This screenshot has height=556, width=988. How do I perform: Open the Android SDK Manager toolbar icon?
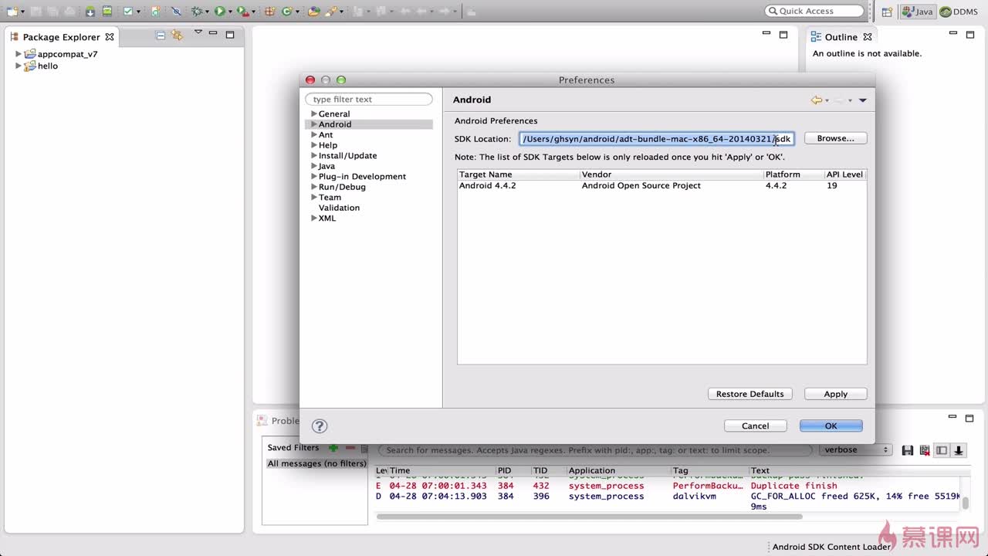point(90,12)
